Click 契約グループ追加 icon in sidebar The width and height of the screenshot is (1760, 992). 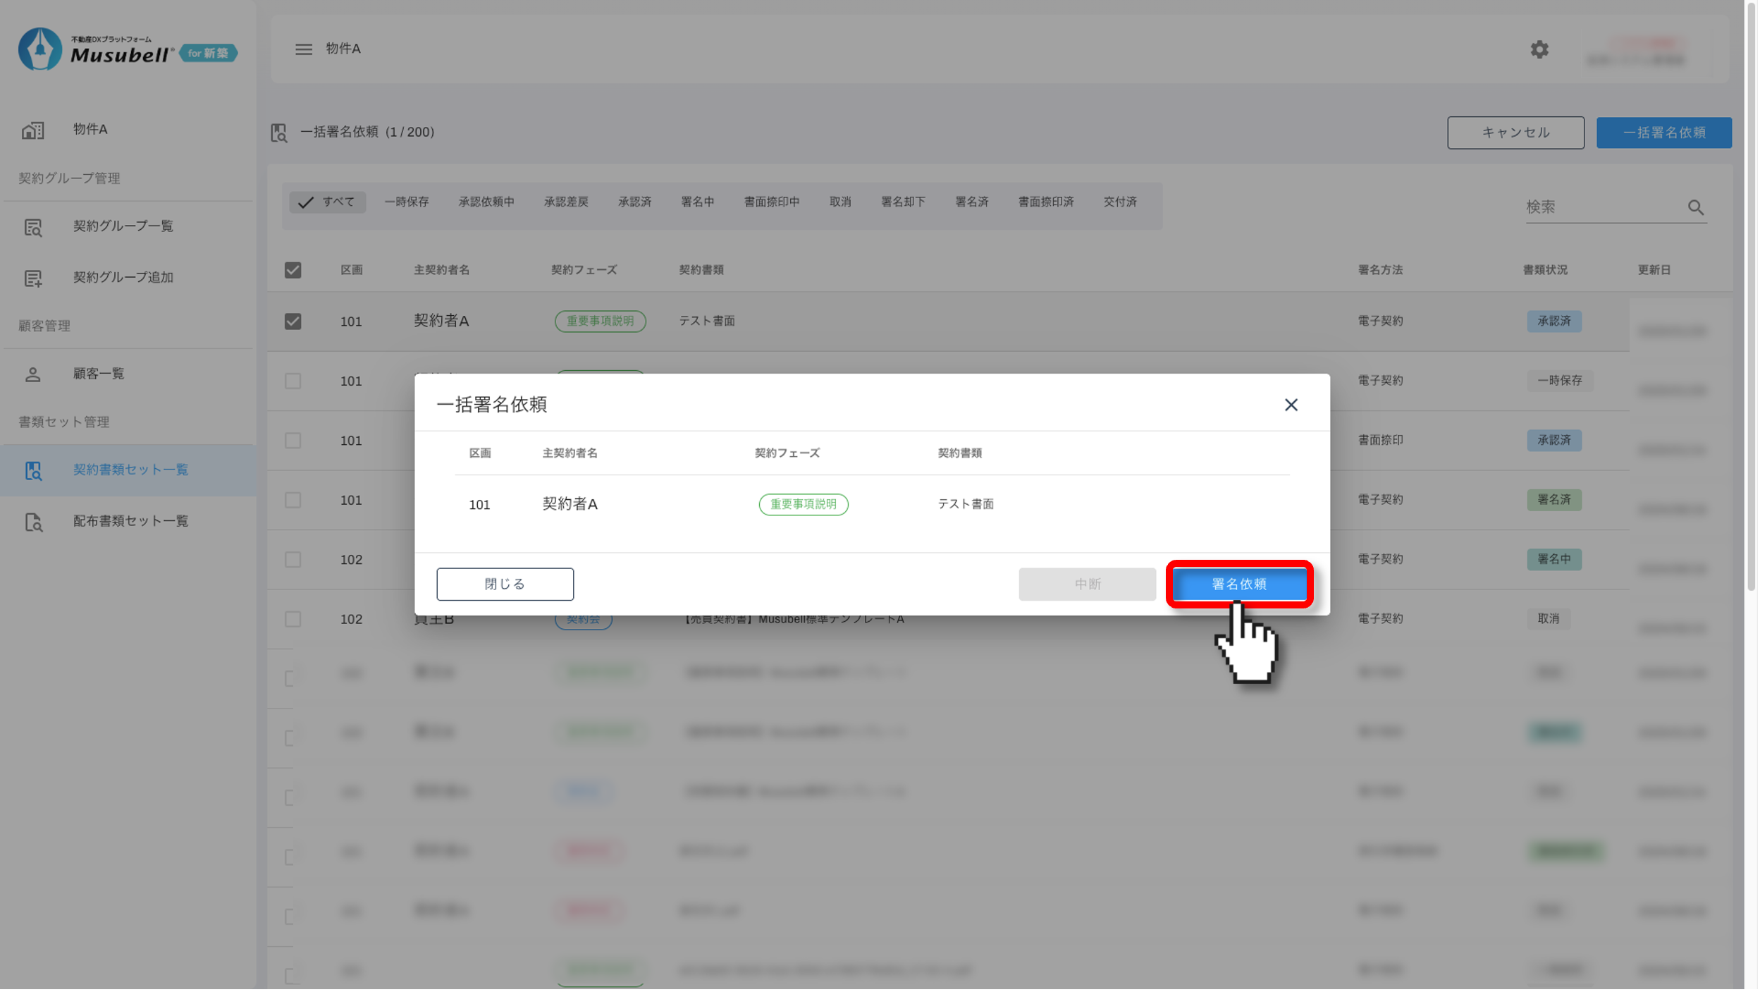[x=32, y=278]
